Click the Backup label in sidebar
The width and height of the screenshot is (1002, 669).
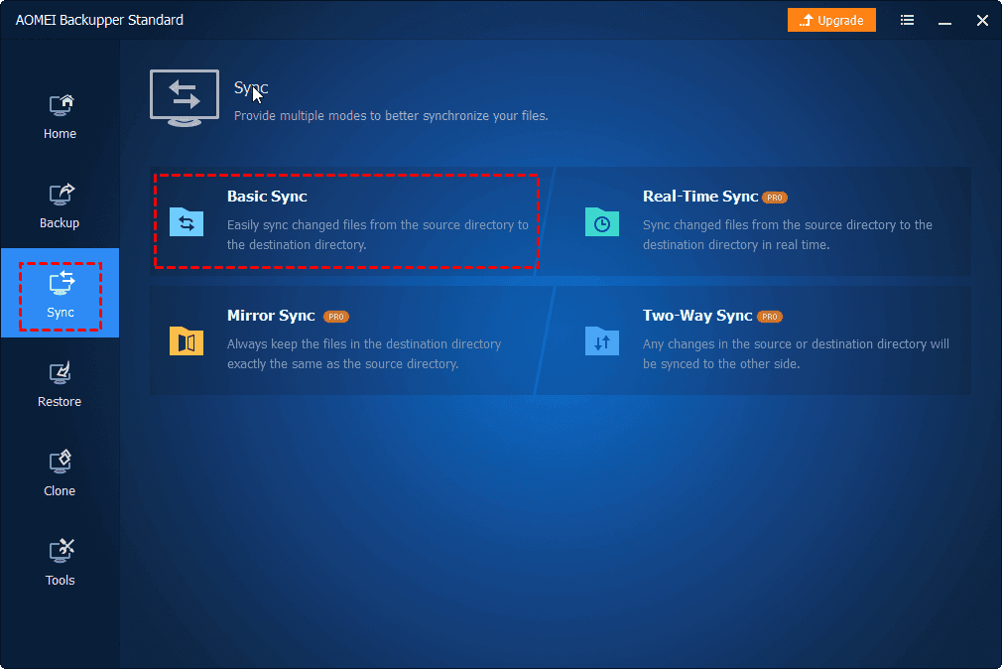pyautogui.click(x=60, y=223)
